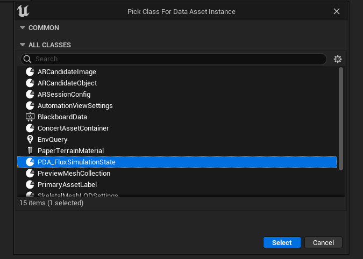Focus the class Search field
Image resolution: width=363 pixels, height=259 pixels.
point(177,59)
